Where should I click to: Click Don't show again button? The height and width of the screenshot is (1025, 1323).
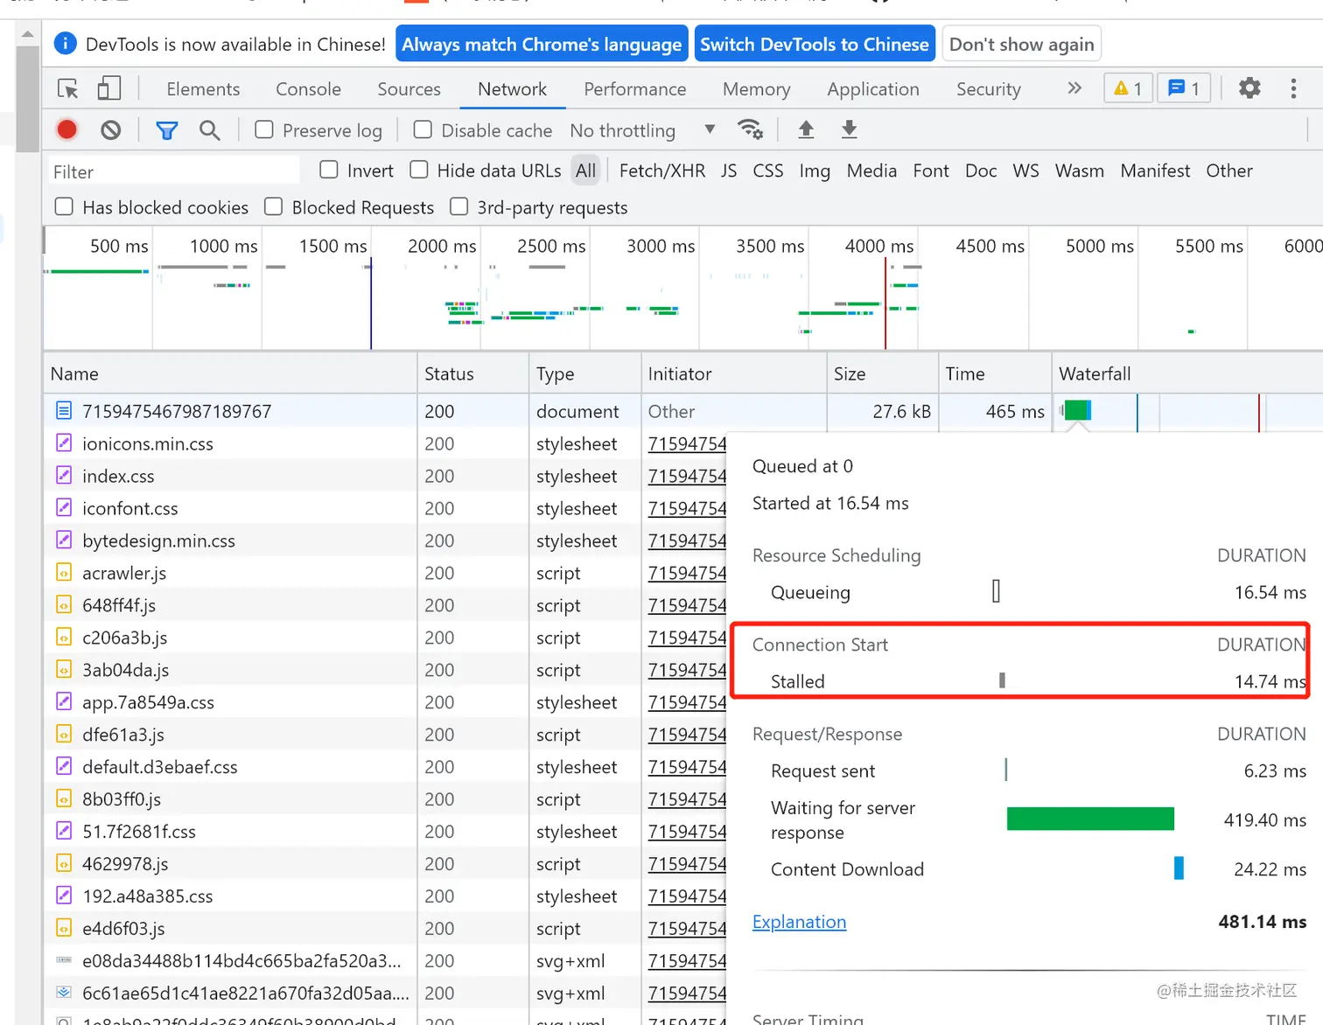coord(1021,44)
